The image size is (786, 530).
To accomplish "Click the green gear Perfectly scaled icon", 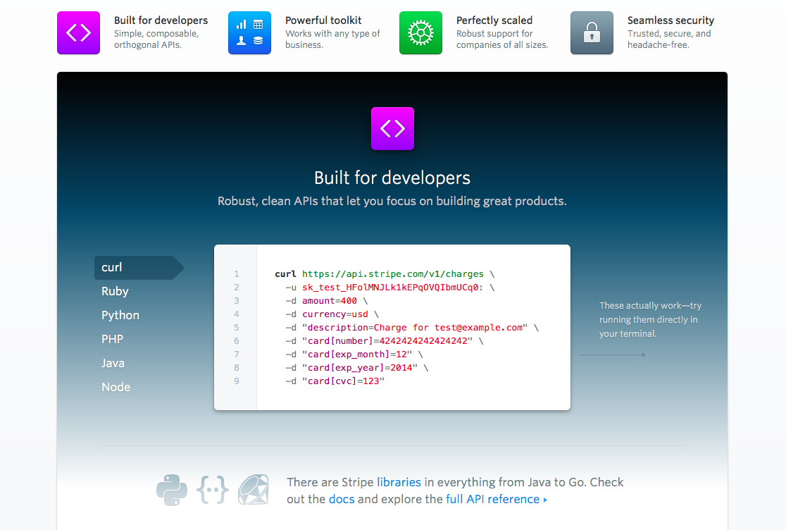I will coord(420,32).
